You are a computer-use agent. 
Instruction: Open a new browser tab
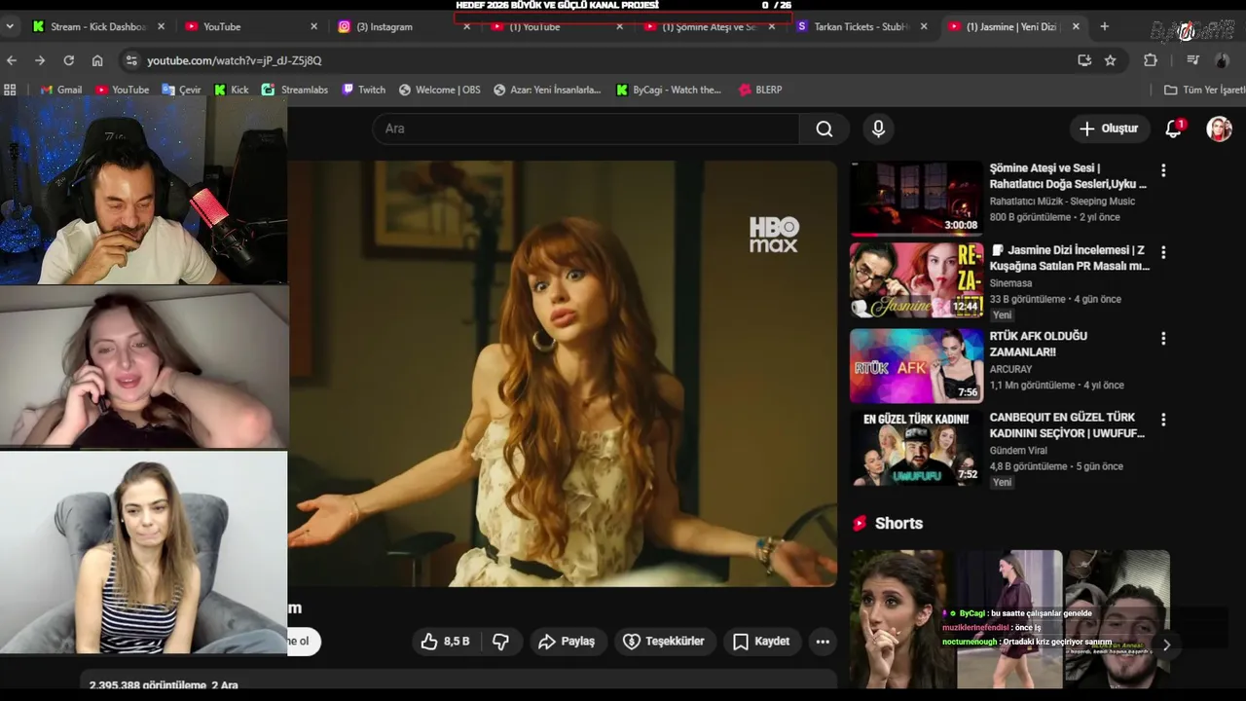(1104, 26)
